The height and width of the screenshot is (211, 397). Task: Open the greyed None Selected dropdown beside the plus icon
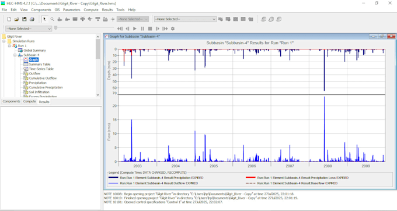click(133, 19)
